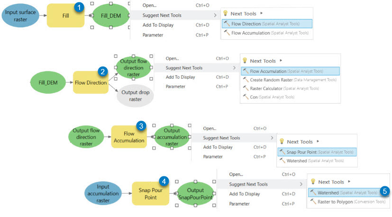Click the hammer icon next to Raster Calculator

(x=246, y=88)
